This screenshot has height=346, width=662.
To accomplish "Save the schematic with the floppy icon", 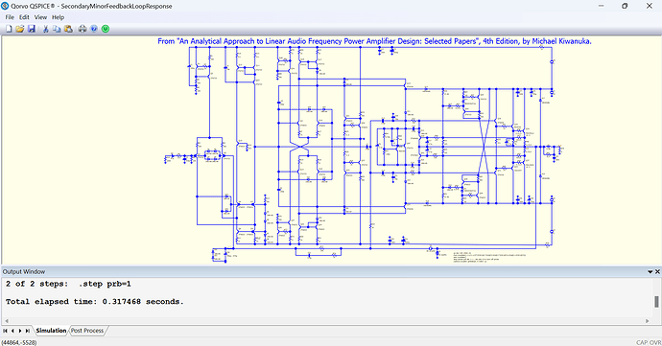I will (32, 29).
